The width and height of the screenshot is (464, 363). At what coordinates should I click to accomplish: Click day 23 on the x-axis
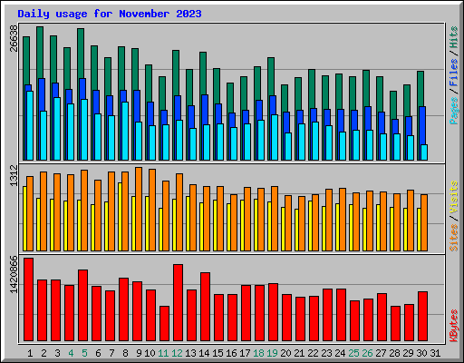click(326, 353)
